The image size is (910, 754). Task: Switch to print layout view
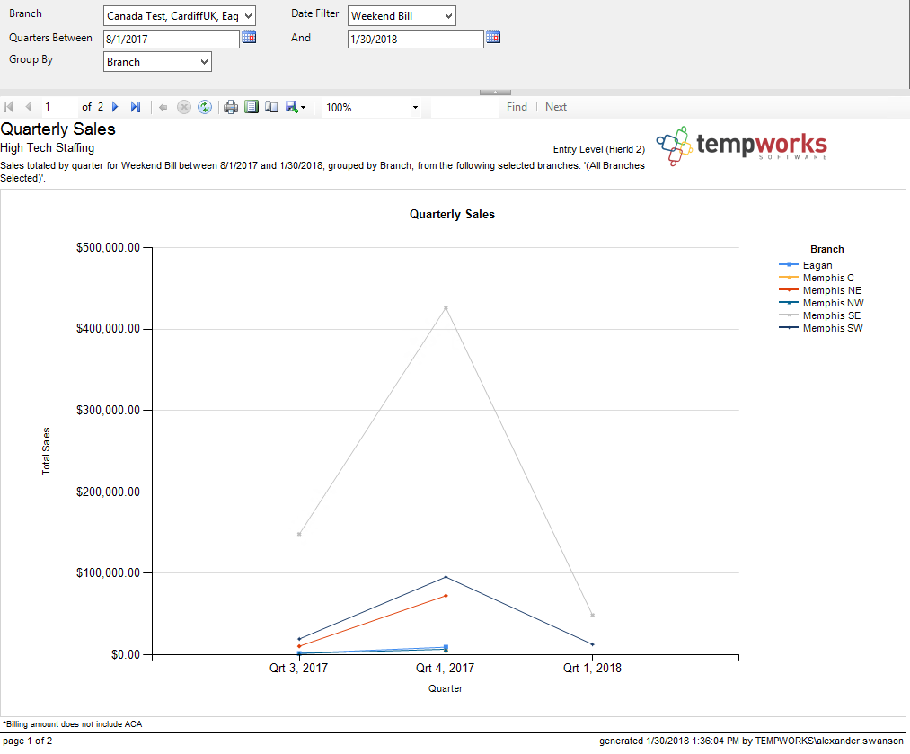tap(252, 107)
